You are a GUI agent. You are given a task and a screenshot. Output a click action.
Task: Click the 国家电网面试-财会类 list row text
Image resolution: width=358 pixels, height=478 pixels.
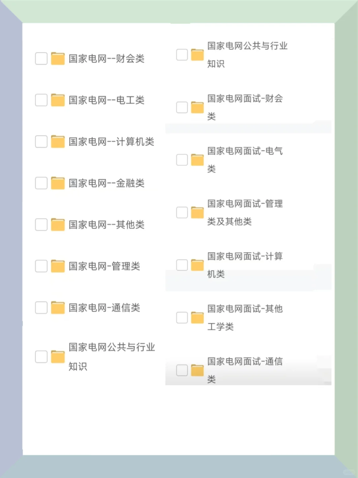(245, 107)
